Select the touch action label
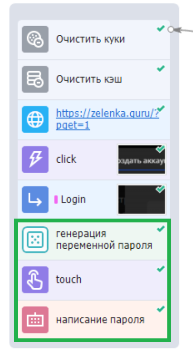193x357 pixels. (68, 279)
